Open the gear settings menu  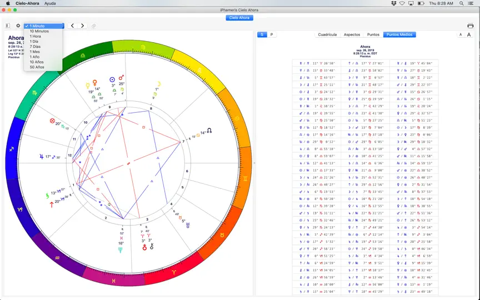pyautogui.click(x=18, y=26)
